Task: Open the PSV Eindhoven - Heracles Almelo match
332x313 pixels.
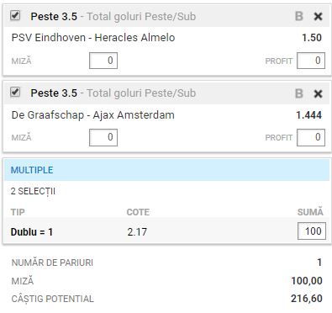Action: 93,38
